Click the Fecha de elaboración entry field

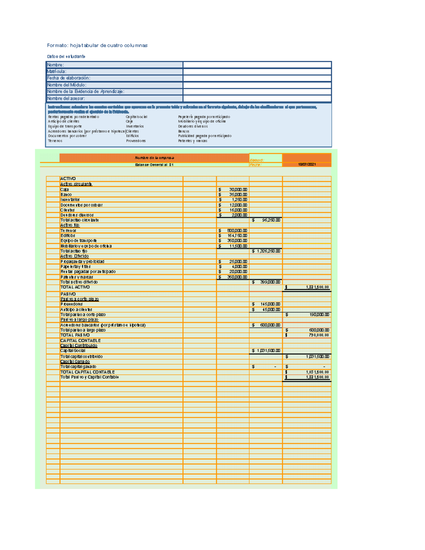pos(257,78)
